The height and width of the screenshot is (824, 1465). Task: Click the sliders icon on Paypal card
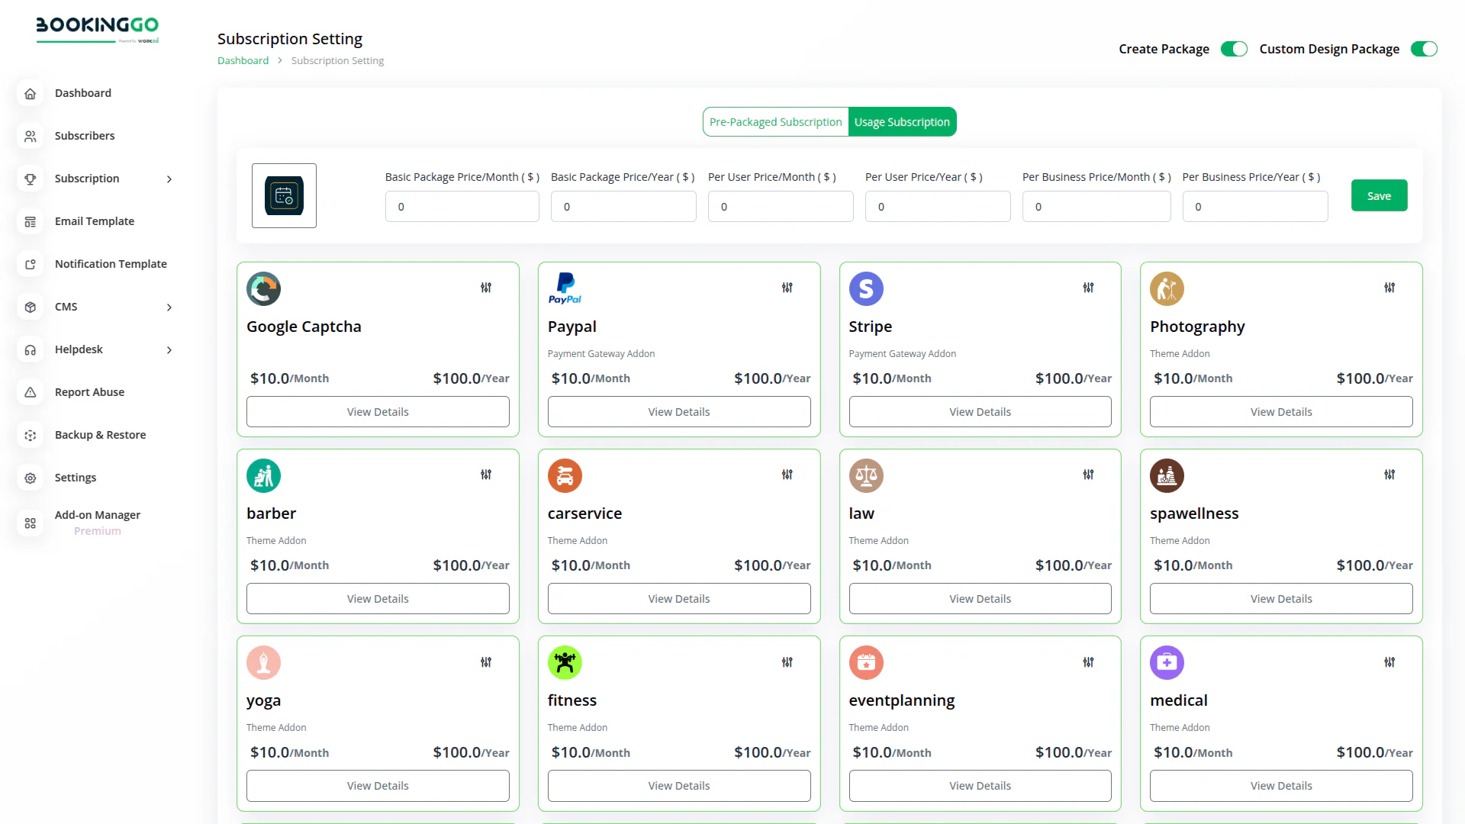pyautogui.click(x=787, y=288)
